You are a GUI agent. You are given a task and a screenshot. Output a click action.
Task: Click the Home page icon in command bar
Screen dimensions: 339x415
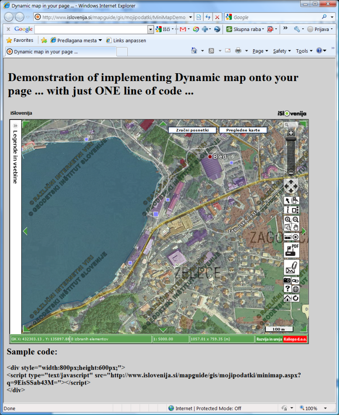[x=194, y=51]
